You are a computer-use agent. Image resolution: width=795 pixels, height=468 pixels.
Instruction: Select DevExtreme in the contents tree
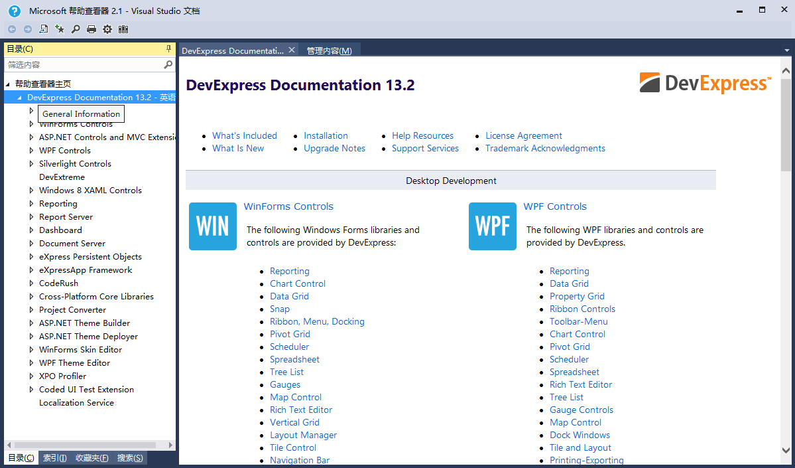(x=62, y=177)
